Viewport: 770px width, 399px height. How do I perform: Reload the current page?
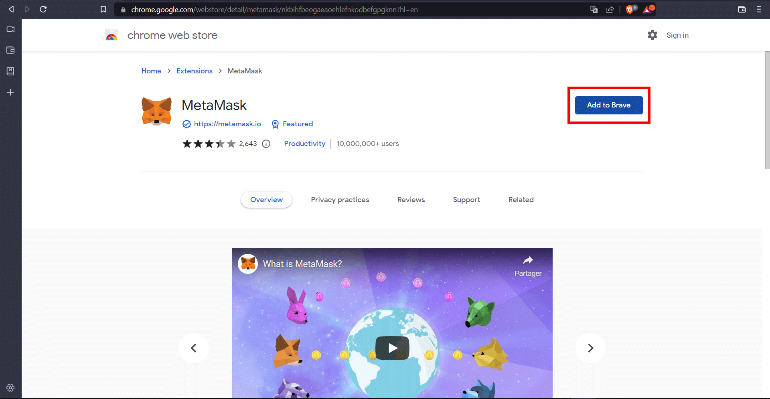43,9
